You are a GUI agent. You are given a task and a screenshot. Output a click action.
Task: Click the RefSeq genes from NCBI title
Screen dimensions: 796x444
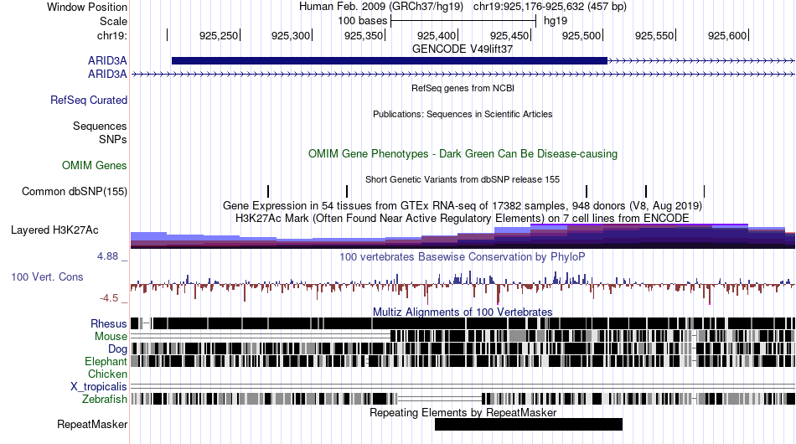[463, 88]
